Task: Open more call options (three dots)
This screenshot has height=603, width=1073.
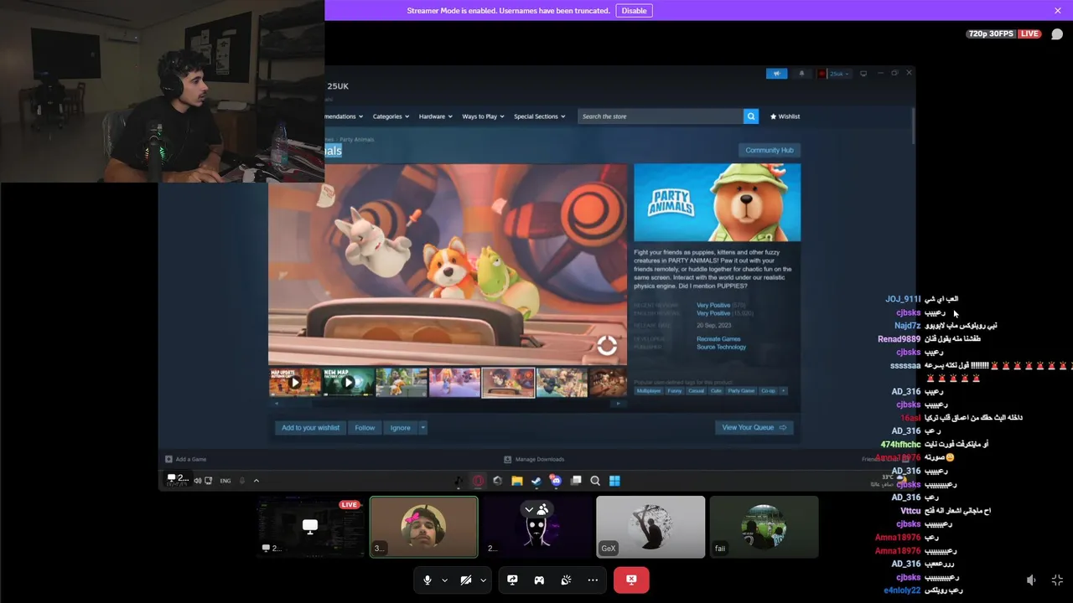Action: click(593, 580)
